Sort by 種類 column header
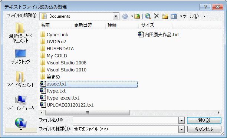227x138 pixels. [122, 25]
